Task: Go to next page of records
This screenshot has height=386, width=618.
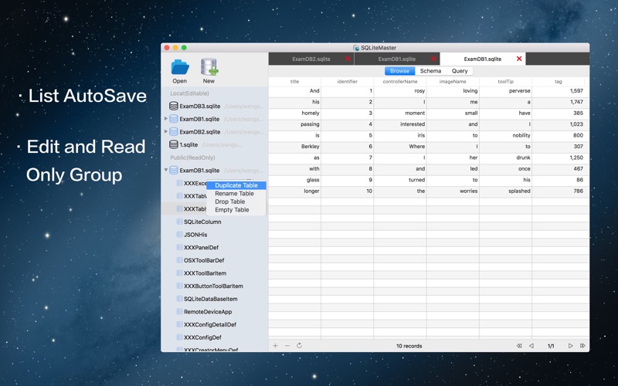Action: tap(570, 346)
